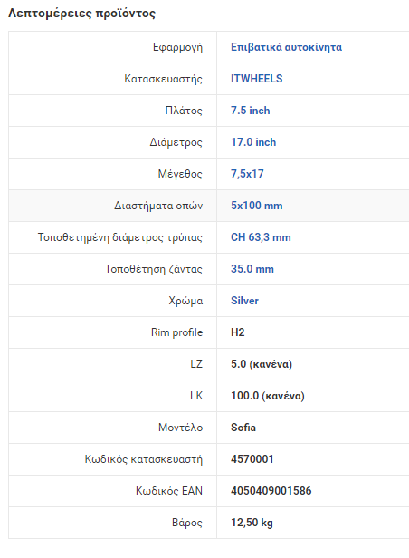Click the Λεπτομέρειες προϊόντος heading

[x=81, y=14]
